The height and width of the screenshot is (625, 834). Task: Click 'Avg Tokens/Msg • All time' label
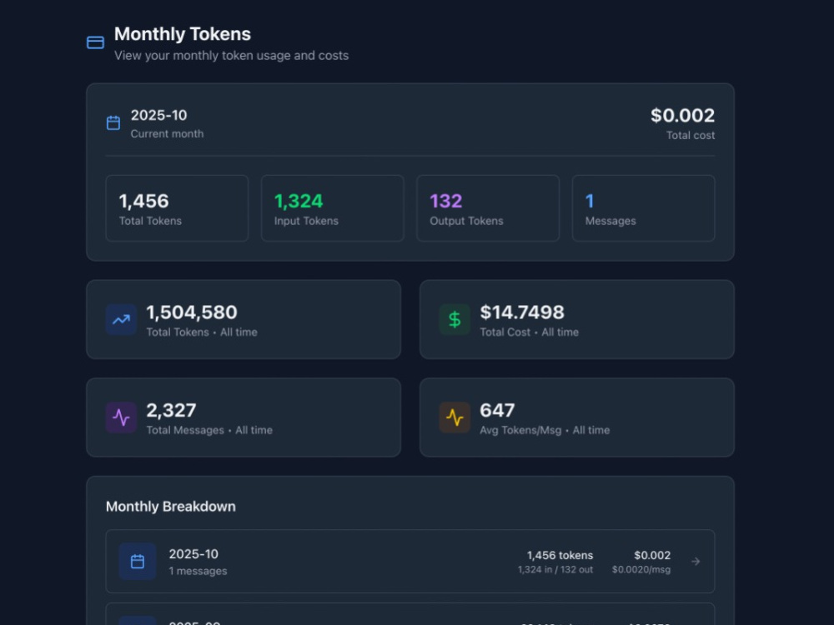(545, 431)
